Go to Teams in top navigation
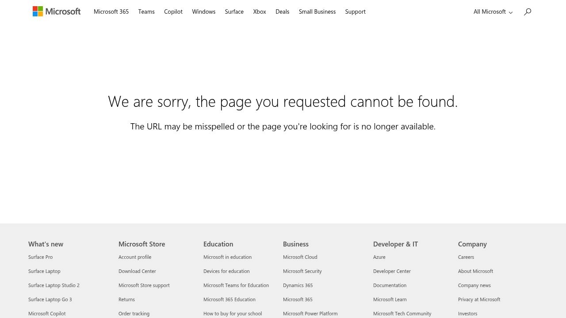This screenshot has width=566, height=318. click(146, 12)
